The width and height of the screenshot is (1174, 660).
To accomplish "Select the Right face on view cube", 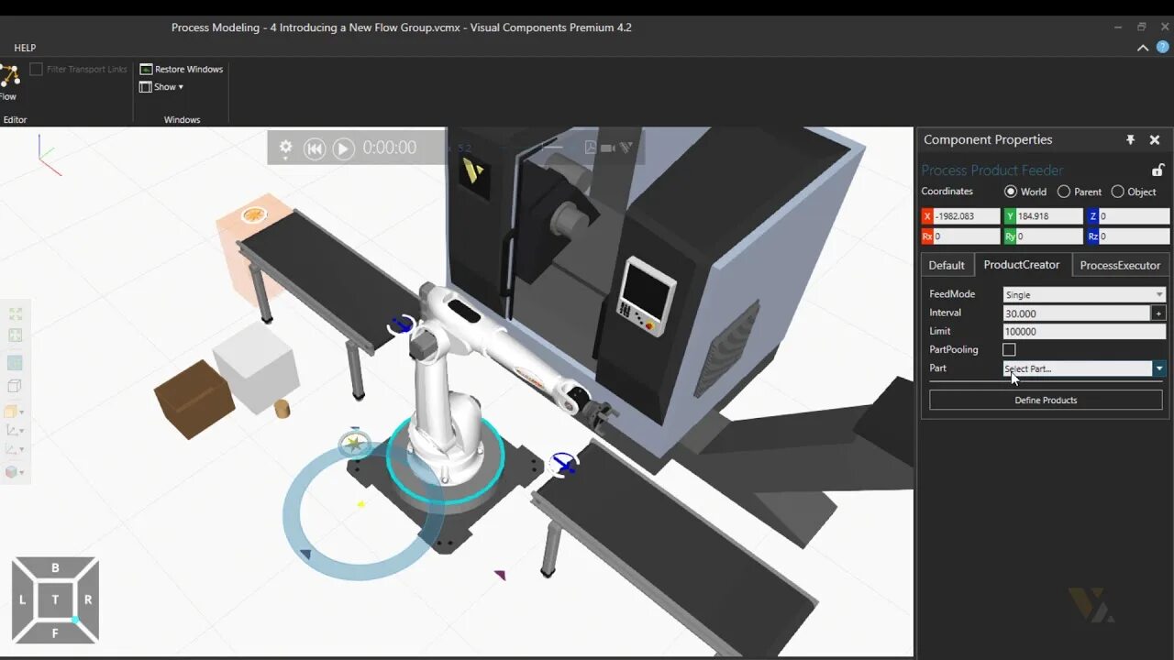I will 88,599.
